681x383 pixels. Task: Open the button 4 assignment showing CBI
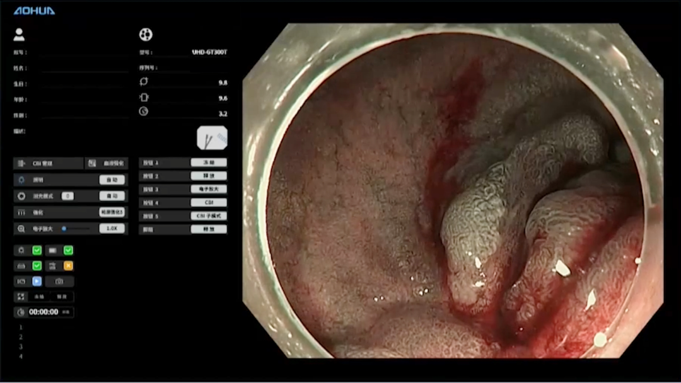coord(209,203)
